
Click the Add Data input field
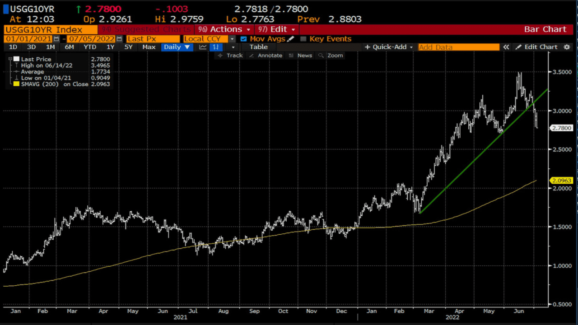(458, 47)
